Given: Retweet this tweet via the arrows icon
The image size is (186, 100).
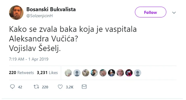Looking at the screenshot, I should pyautogui.click(x=36, y=87).
